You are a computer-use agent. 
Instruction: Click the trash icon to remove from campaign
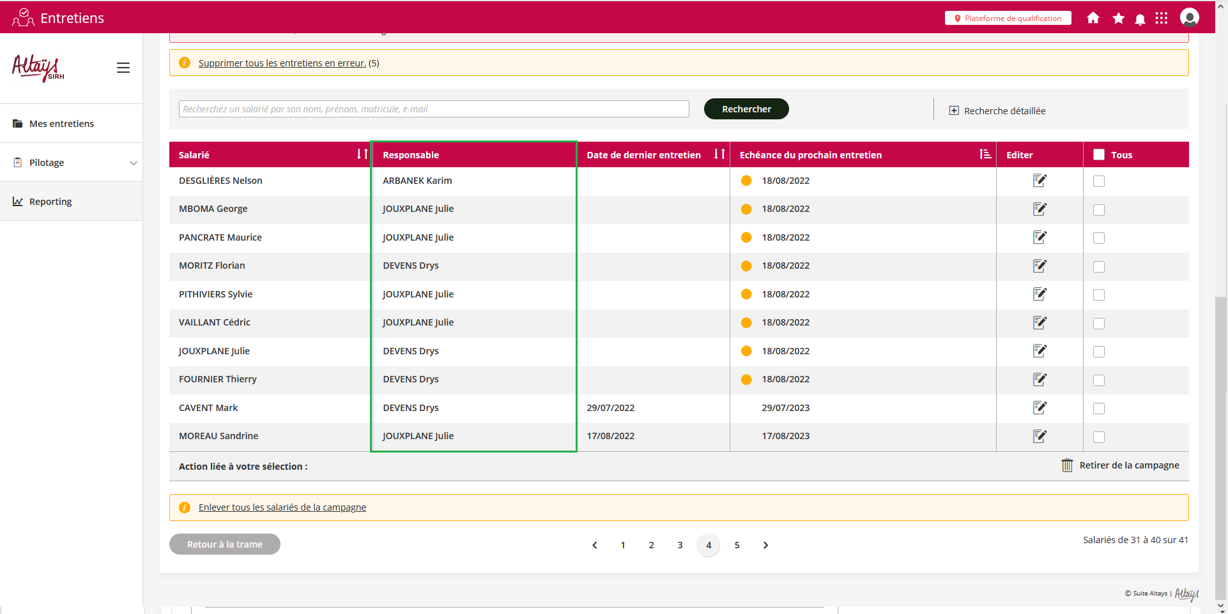pos(1067,465)
